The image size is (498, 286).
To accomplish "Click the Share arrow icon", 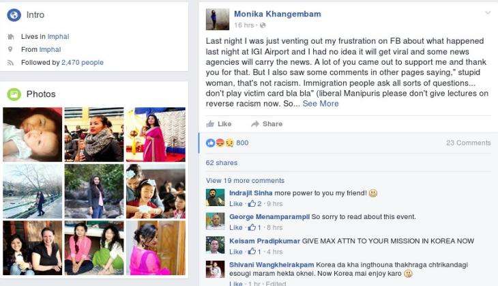I will (x=255, y=124).
